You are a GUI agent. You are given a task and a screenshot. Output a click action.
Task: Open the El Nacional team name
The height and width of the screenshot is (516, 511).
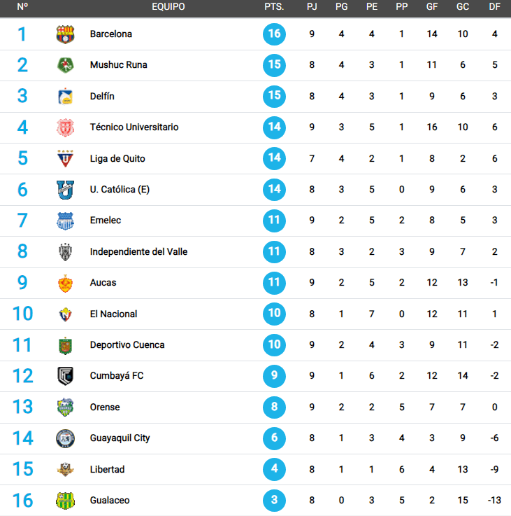tap(113, 314)
